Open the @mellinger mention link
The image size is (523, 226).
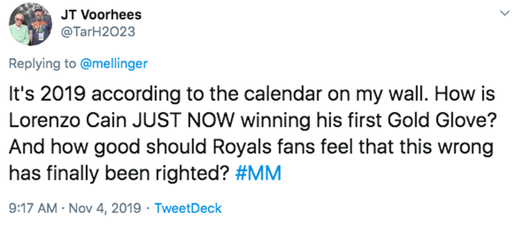coord(114,63)
